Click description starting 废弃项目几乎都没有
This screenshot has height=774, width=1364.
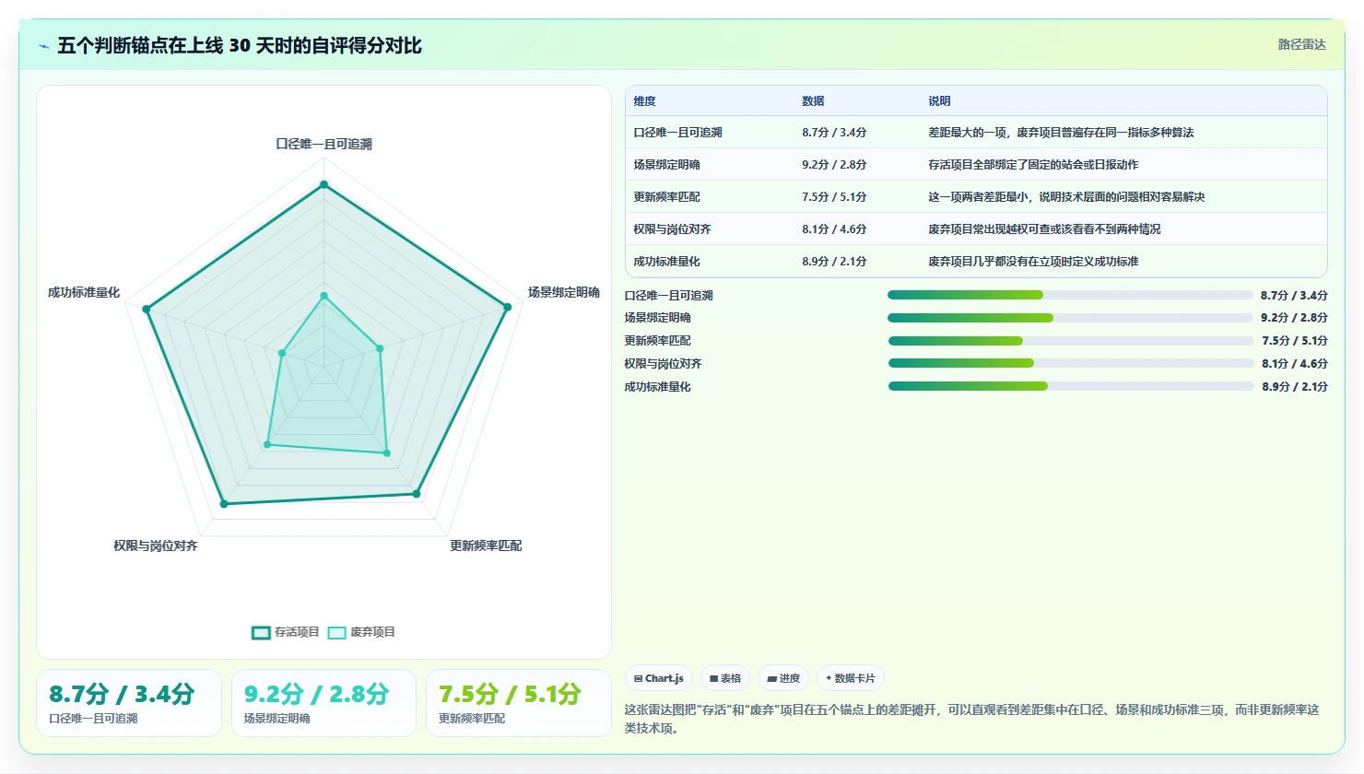pyautogui.click(x=1033, y=262)
